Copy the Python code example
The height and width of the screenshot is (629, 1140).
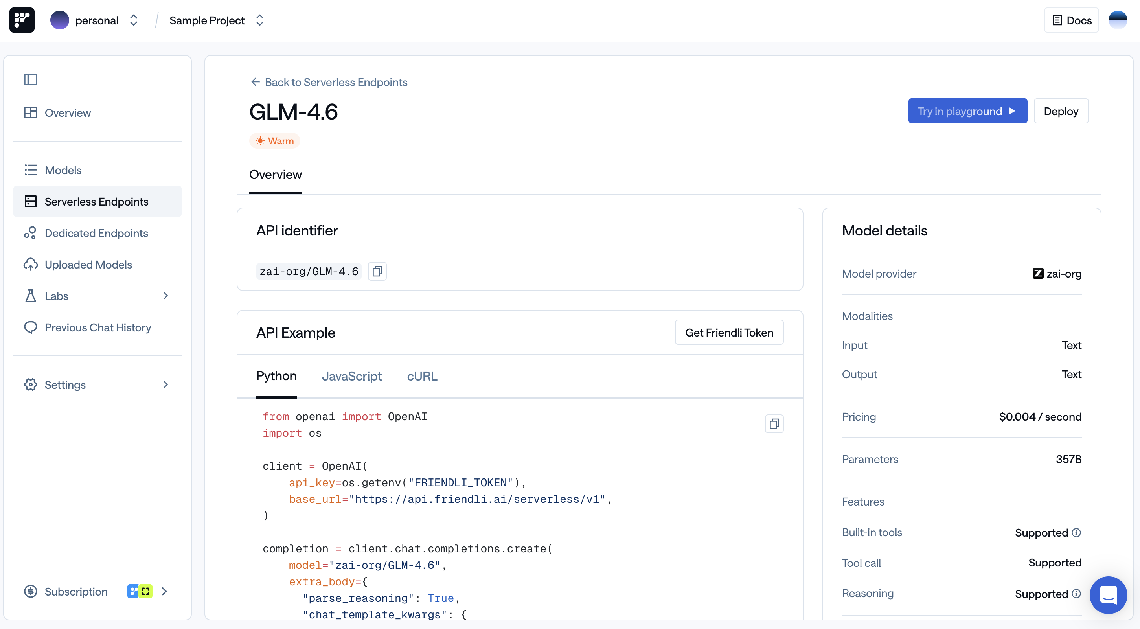pos(774,424)
